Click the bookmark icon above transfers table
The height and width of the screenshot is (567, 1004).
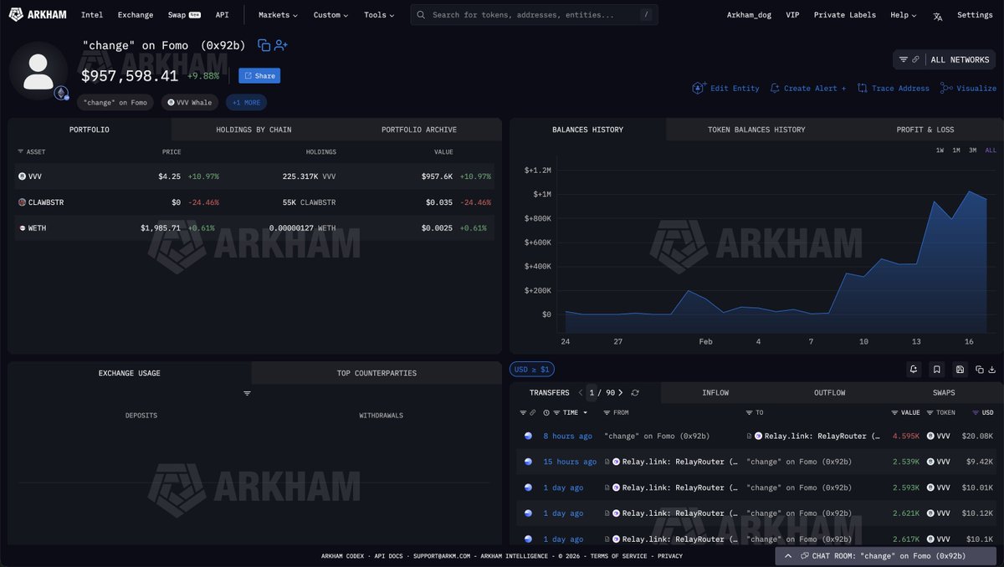pyautogui.click(x=937, y=369)
